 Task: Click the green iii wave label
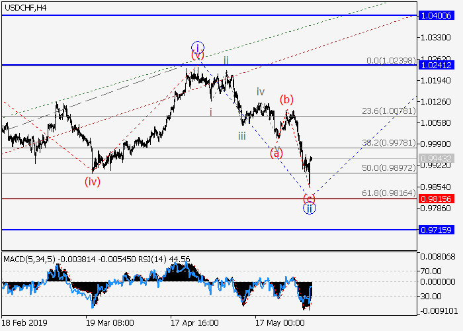[243, 136]
